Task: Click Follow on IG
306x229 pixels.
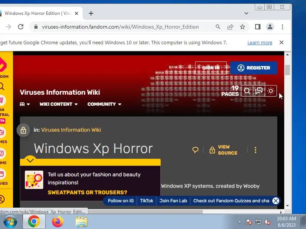Action: point(121,201)
